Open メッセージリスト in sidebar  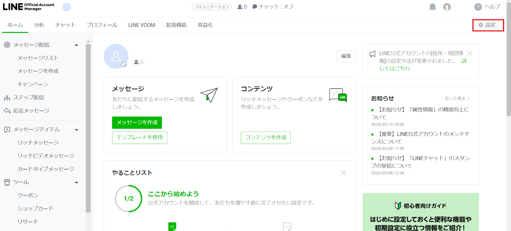coord(38,58)
